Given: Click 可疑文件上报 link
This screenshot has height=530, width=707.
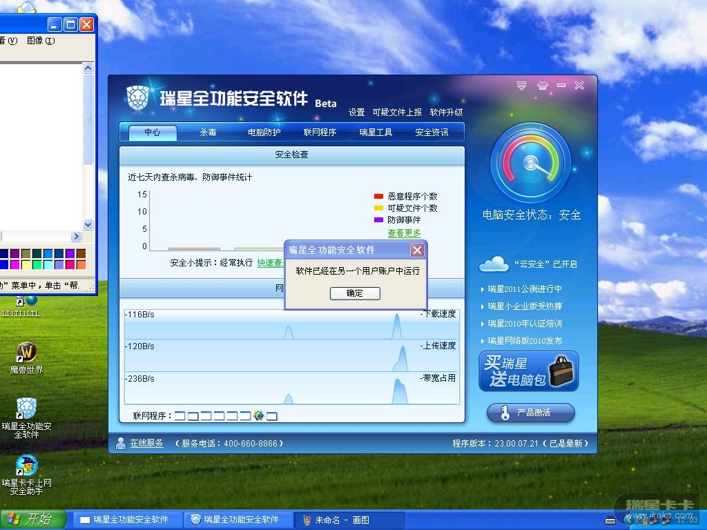Looking at the screenshot, I should pos(397,112).
